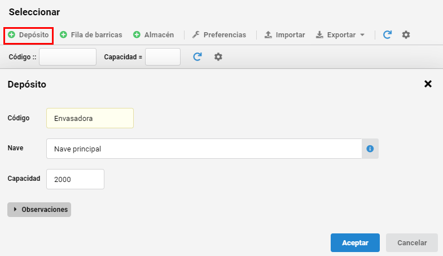
Task: Click the blue info icon next to Nave
Action: [x=370, y=149]
